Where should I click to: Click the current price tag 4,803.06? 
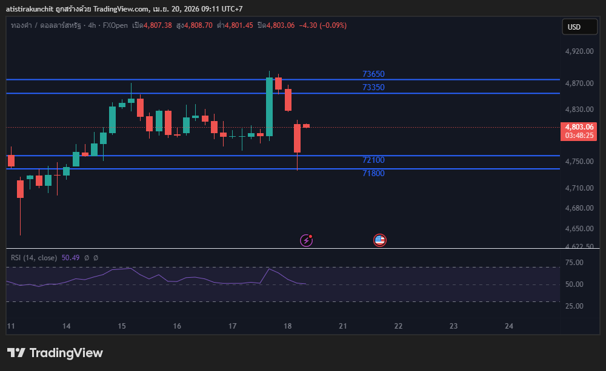[x=578, y=127]
